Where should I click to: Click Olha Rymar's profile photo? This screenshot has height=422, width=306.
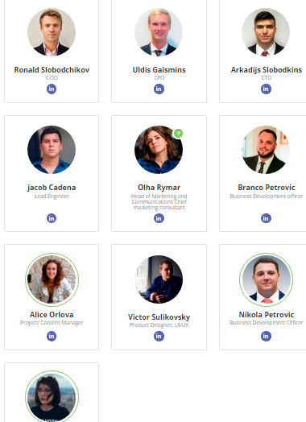pyautogui.click(x=159, y=149)
